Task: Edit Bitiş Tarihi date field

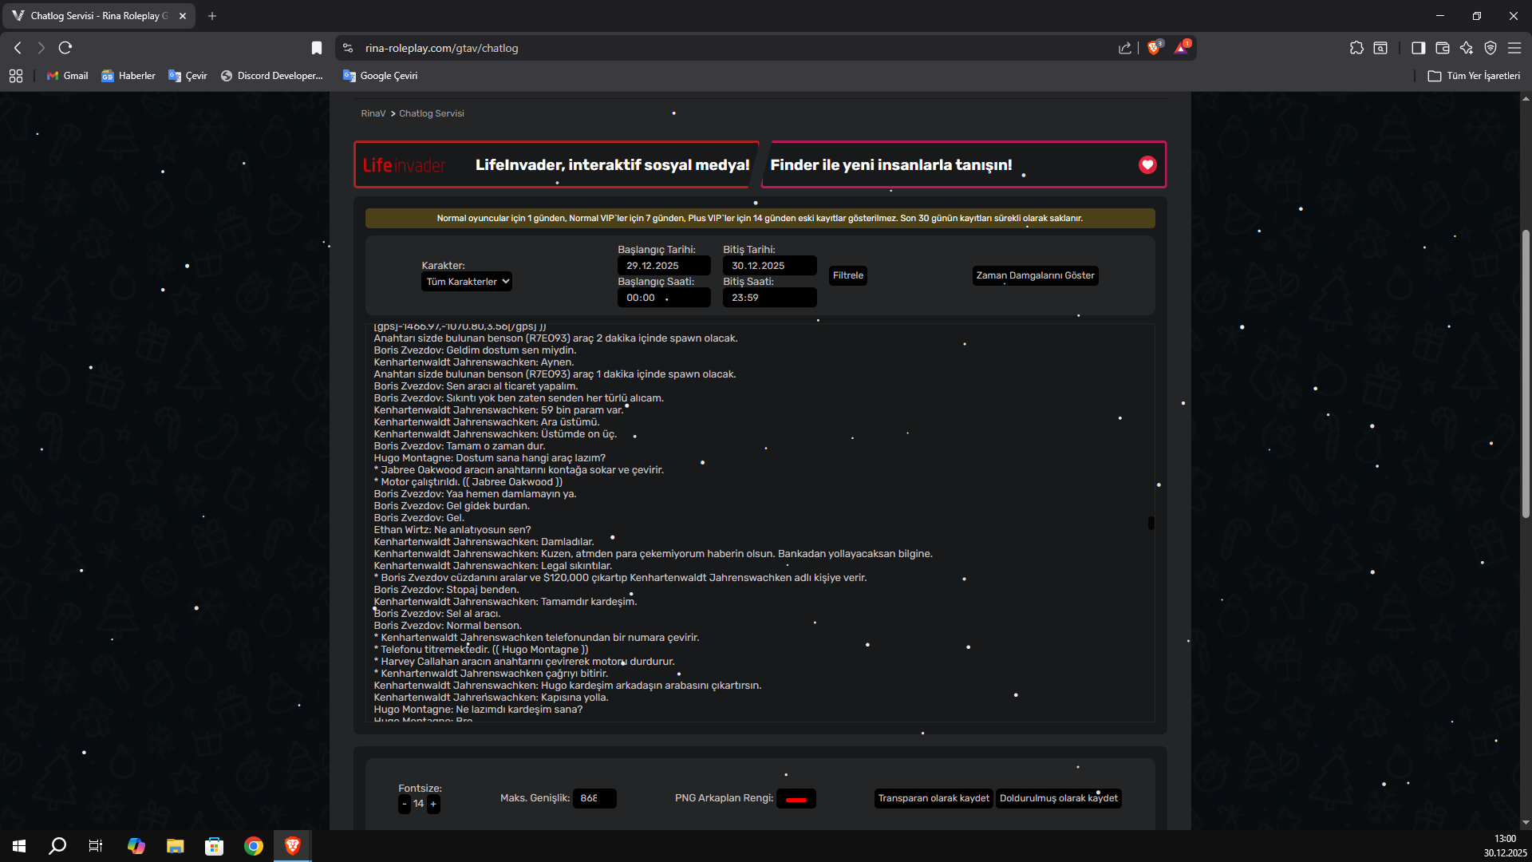Action: [x=769, y=266]
